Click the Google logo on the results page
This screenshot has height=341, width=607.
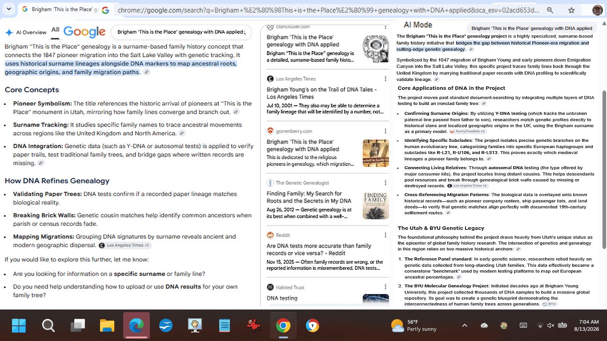click(x=84, y=32)
